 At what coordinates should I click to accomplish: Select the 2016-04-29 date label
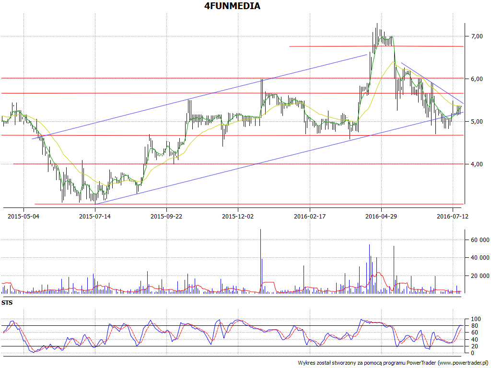coord(381,216)
